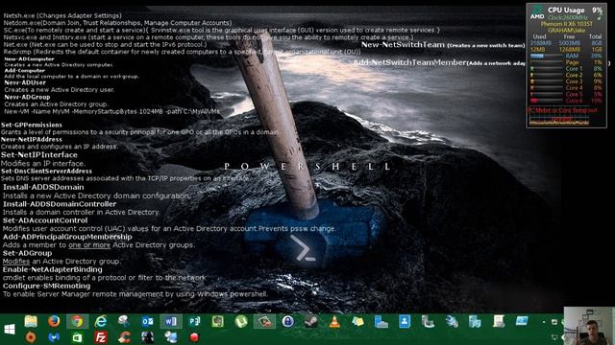This screenshot has height=345, width=615.
Task: Open File Explorer from the taskbar
Action: click(x=31, y=322)
